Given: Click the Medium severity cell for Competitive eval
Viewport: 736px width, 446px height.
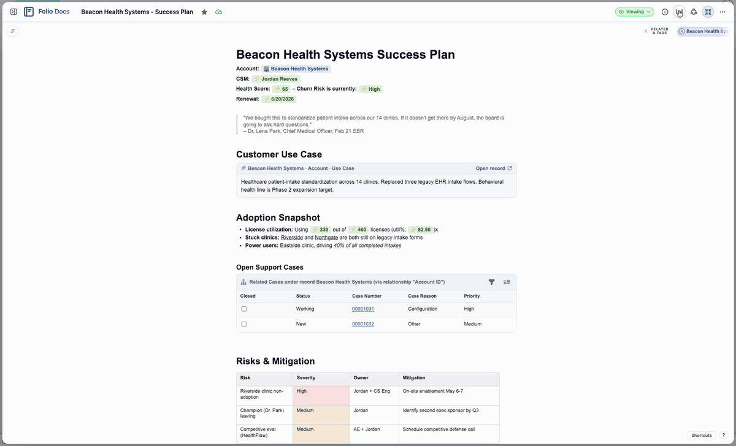Looking at the screenshot, I should 321,433.
